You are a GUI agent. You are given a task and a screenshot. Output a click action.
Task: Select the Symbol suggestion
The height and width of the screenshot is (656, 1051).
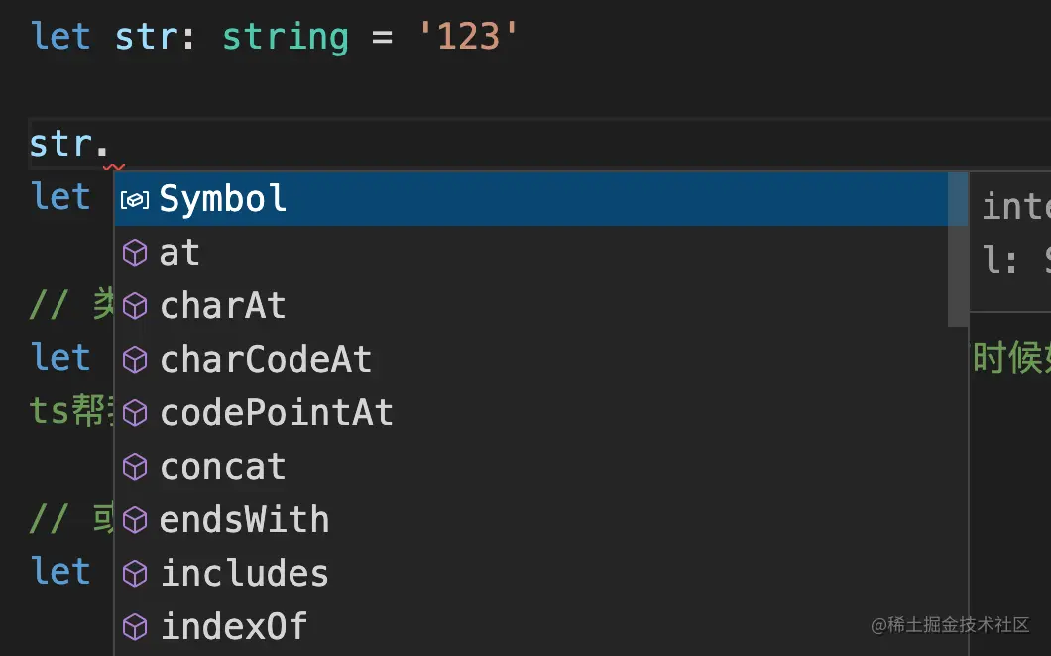[x=223, y=200]
